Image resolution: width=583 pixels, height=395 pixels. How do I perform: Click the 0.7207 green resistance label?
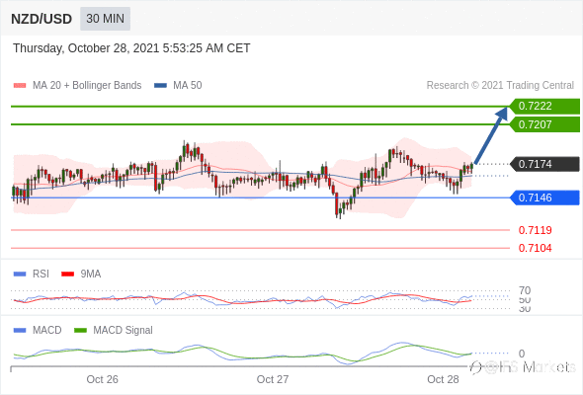click(x=544, y=124)
